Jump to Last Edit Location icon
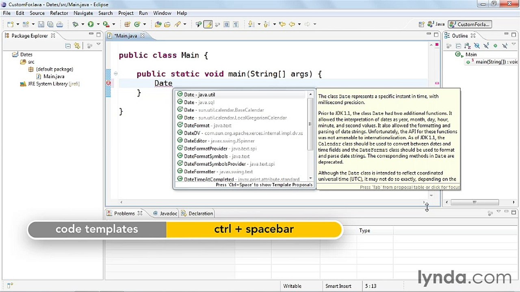Screen dimensions: 520x292 coord(282,24)
